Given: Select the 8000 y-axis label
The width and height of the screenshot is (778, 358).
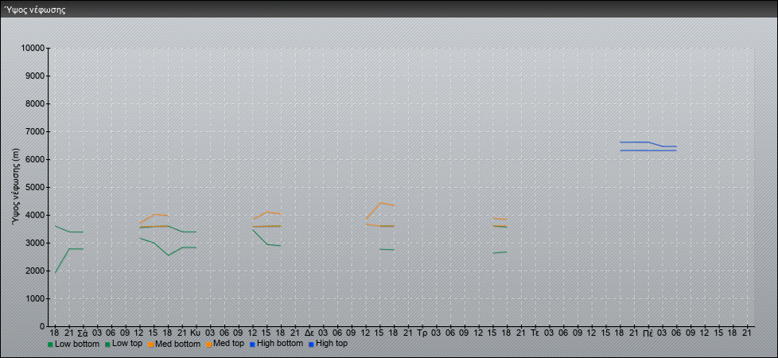Looking at the screenshot, I should (35, 103).
